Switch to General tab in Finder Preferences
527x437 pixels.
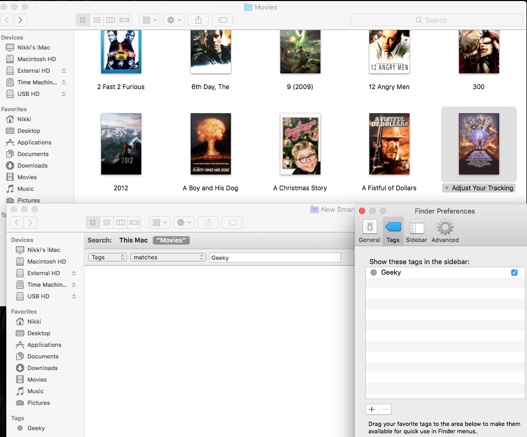pyautogui.click(x=370, y=231)
